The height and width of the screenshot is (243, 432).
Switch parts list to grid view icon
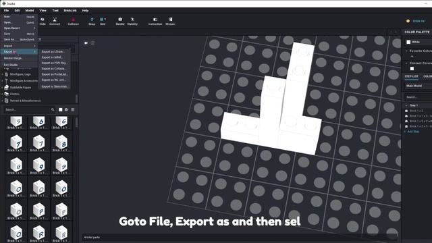pos(73,109)
